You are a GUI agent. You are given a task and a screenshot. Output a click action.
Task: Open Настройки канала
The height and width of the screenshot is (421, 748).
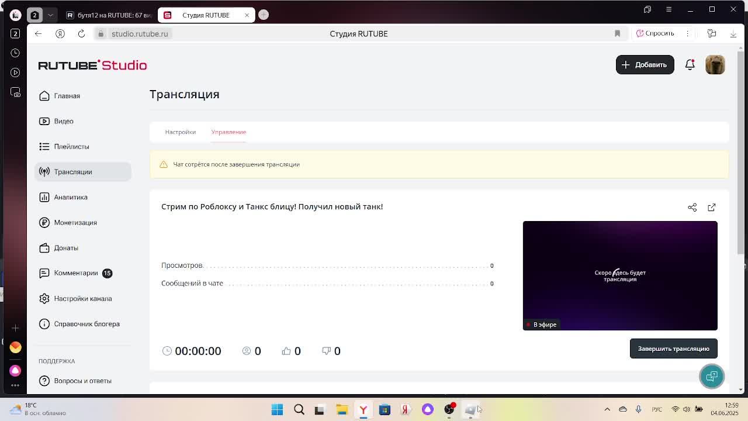[83, 298]
